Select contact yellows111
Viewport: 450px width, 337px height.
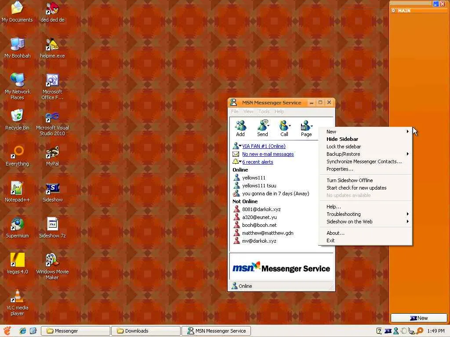[254, 178]
